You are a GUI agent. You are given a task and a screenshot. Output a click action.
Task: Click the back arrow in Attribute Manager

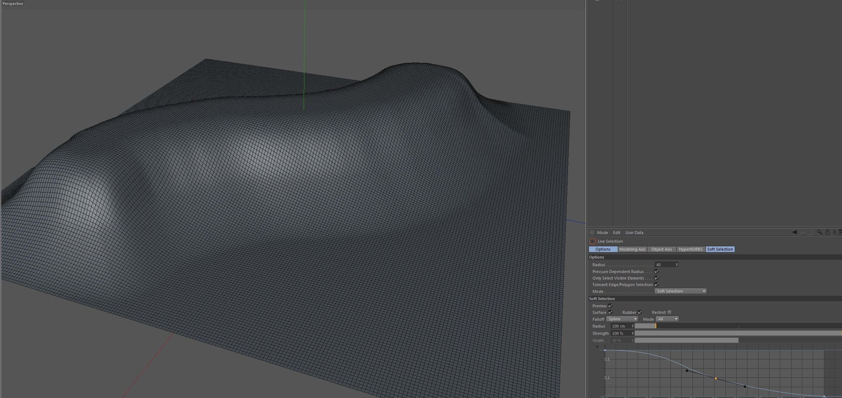[x=794, y=232]
